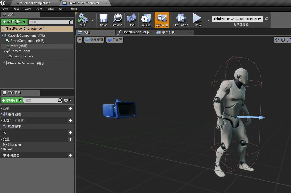Add a new macro with 宏 plus
Viewport: 291px width, 193px height.
pyautogui.click(x=70, y=132)
